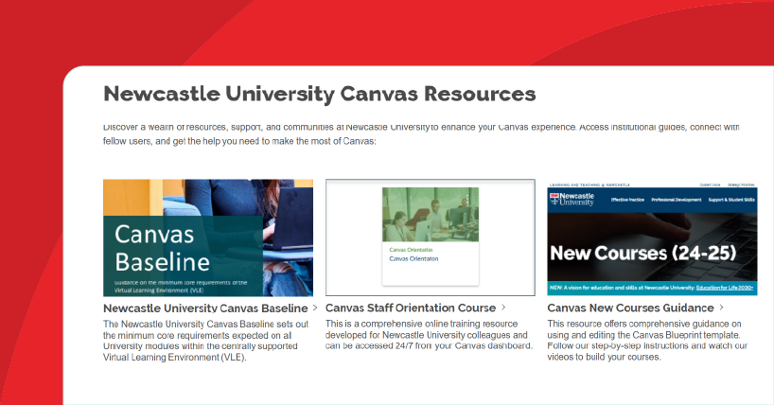Open the Canvas Staff Orientation Course link
This screenshot has height=405, width=774.
[411, 308]
